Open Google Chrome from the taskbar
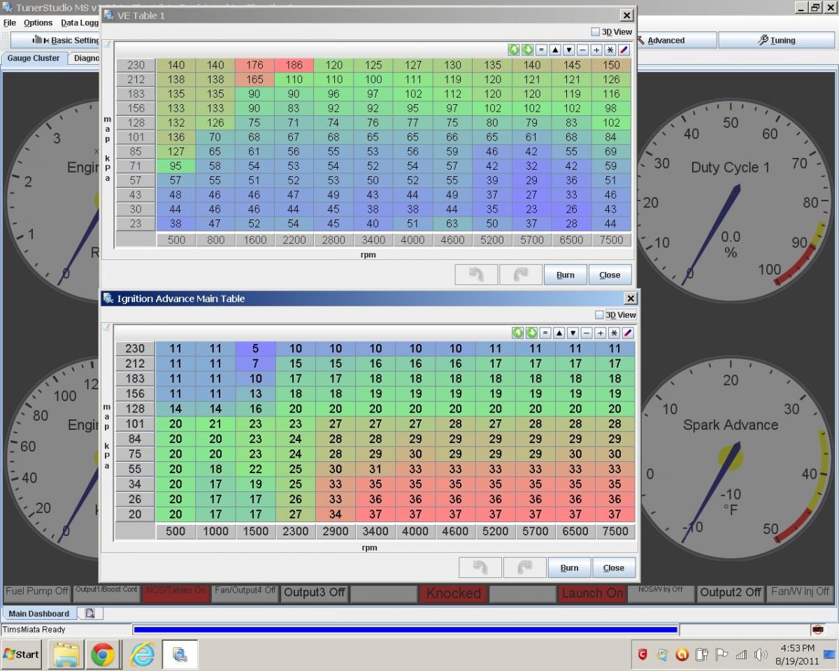 click(x=103, y=654)
